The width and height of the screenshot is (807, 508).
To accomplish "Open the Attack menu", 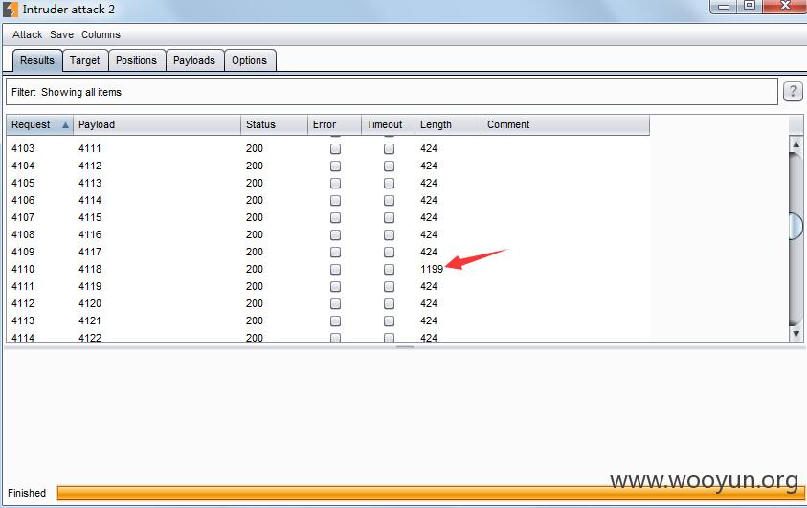I will (27, 34).
